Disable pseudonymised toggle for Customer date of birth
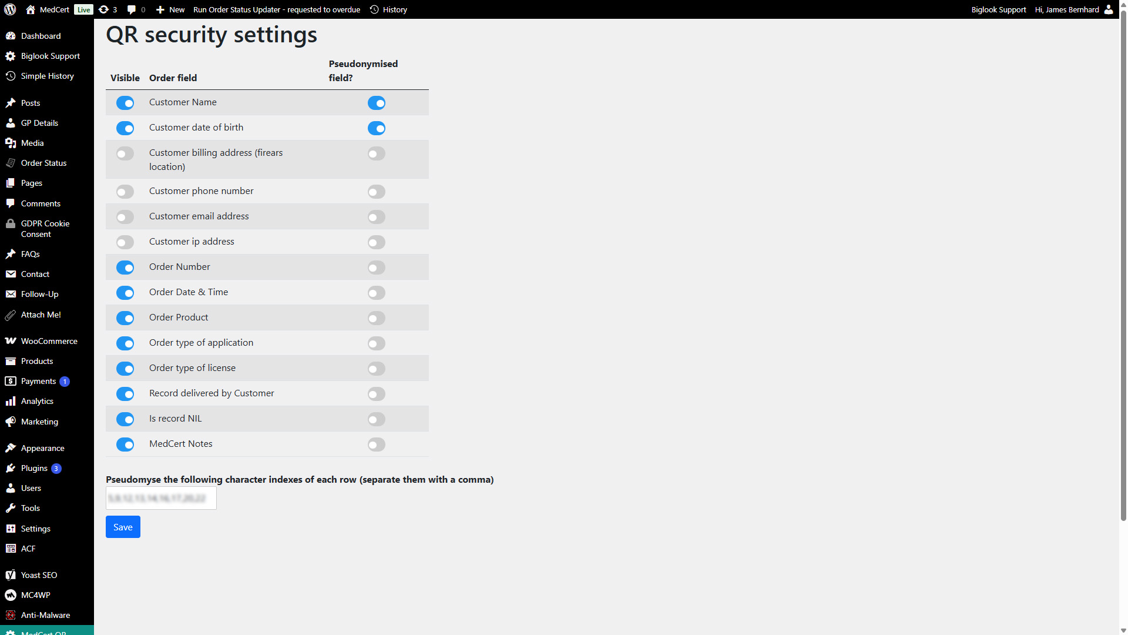The image size is (1128, 635). pos(377,128)
